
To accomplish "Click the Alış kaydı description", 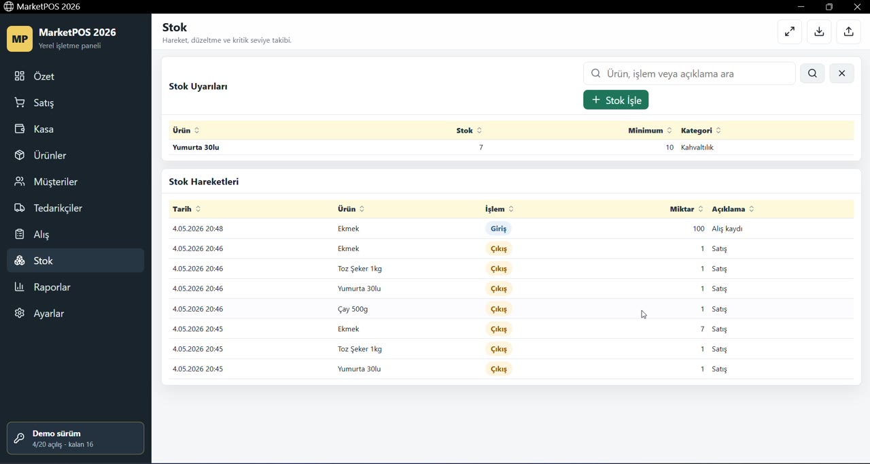I will click(x=727, y=229).
